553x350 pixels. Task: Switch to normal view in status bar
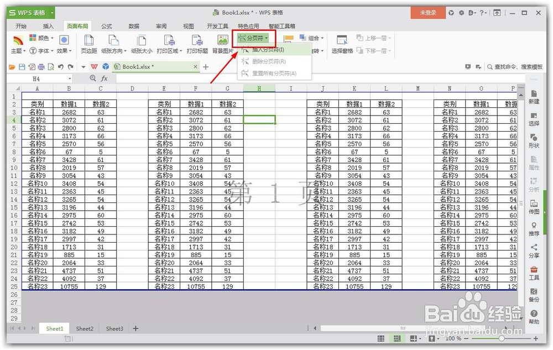click(381, 338)
